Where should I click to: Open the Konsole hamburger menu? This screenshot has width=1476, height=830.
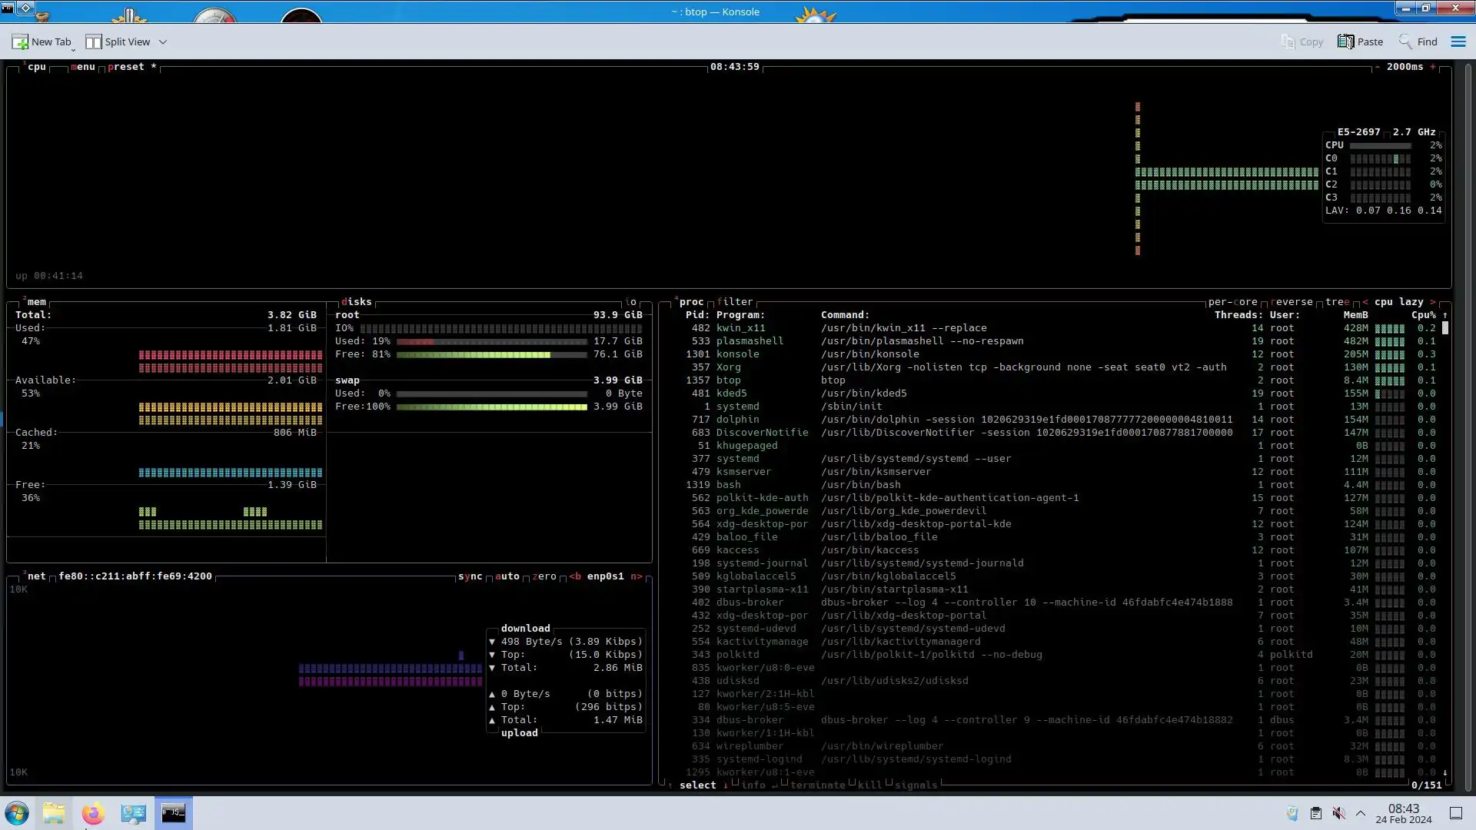click(x=1458, y=42)
